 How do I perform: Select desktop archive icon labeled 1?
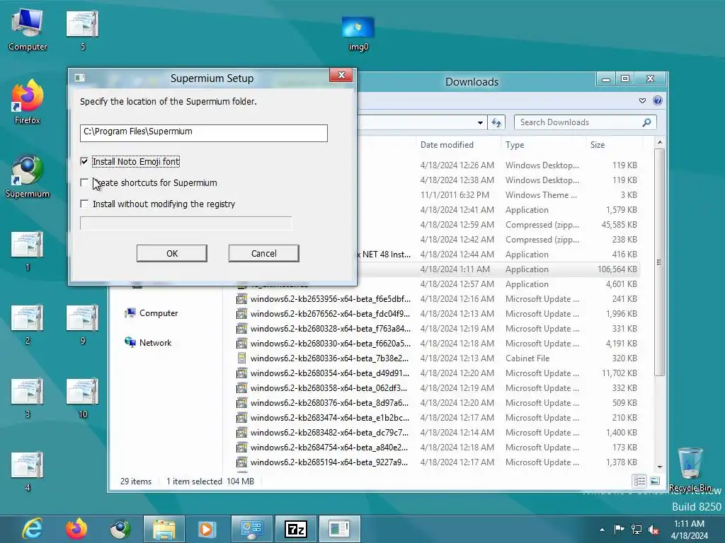click(28, 250)
